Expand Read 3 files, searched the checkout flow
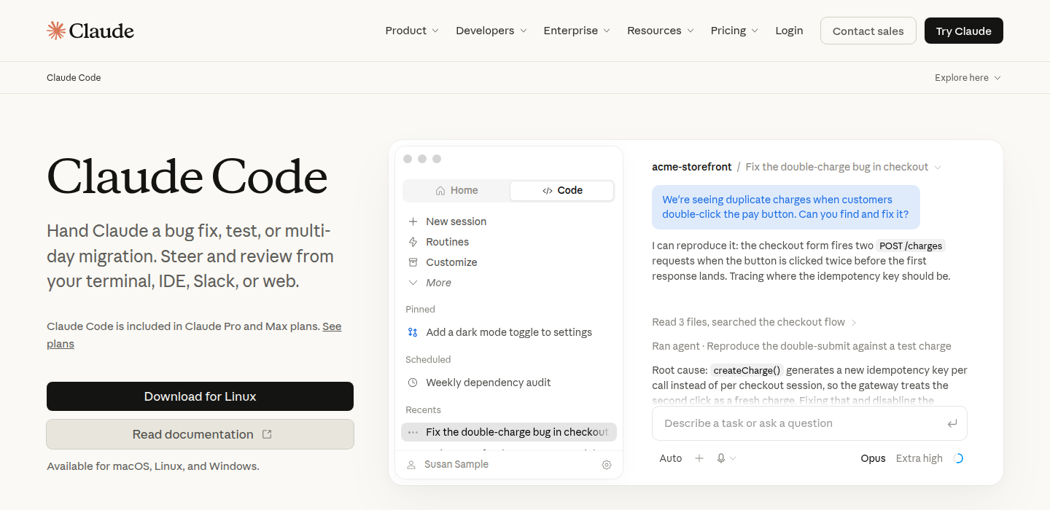This screenshot has width=1050, height=510. 755,322
